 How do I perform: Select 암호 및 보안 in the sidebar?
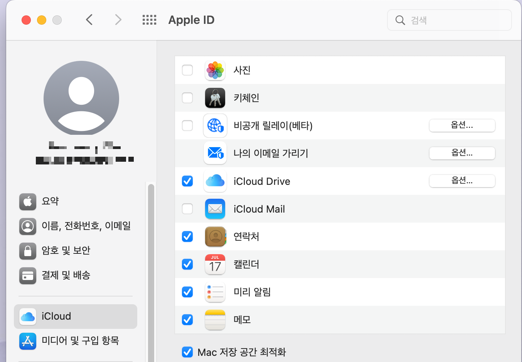coord(76,251)
